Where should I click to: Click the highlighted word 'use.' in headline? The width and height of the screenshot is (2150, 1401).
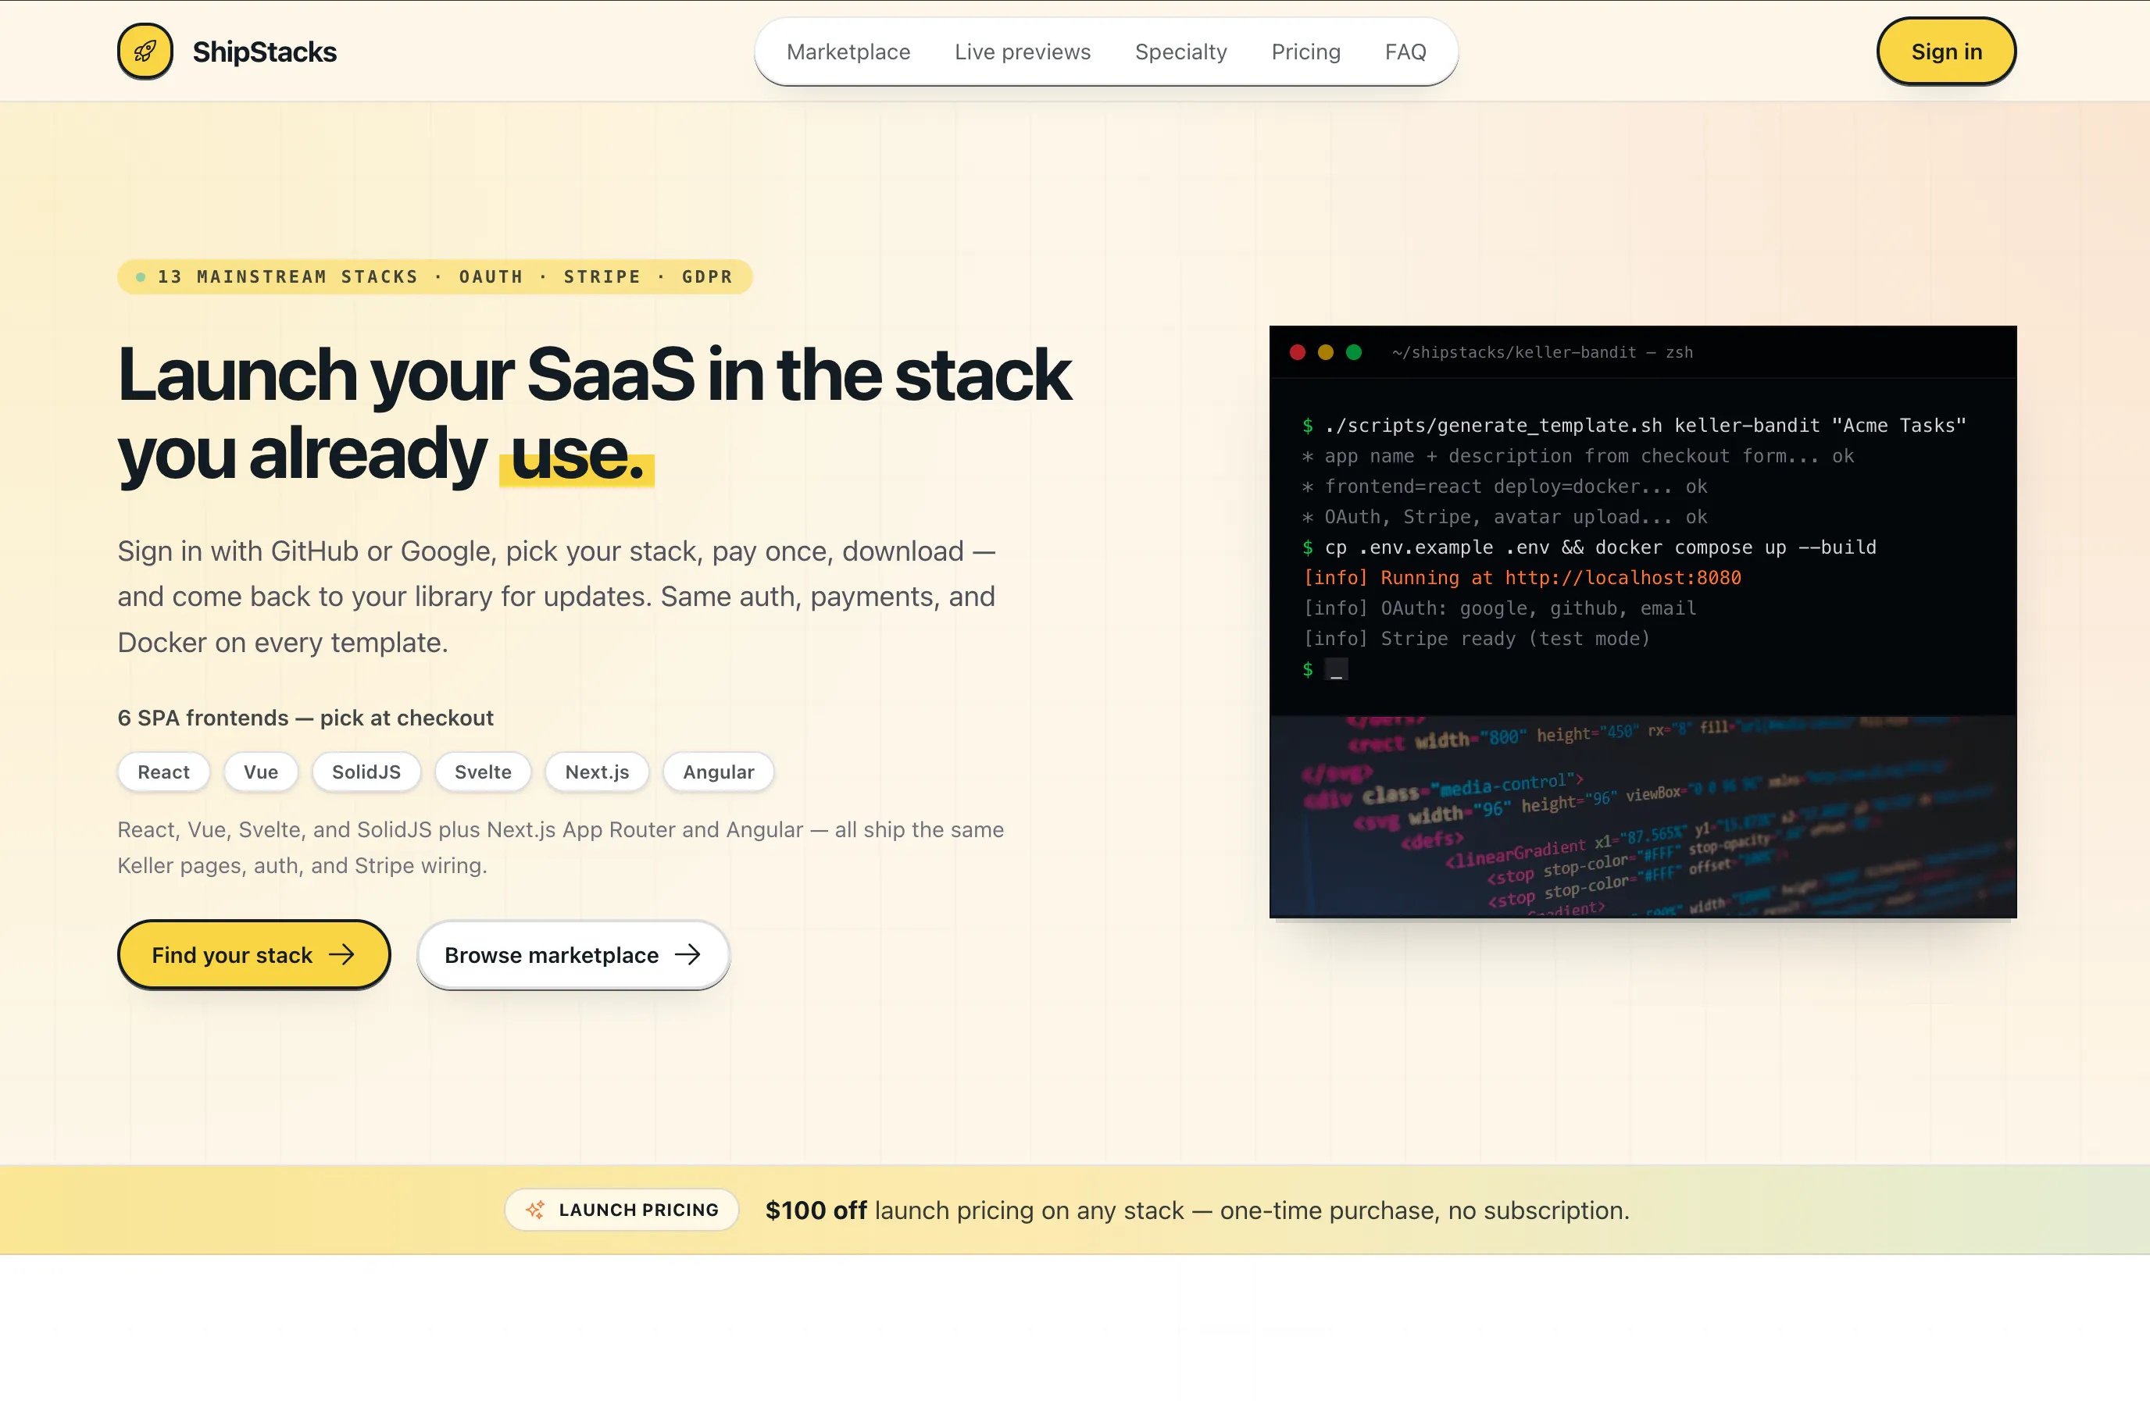click(577, 454)
